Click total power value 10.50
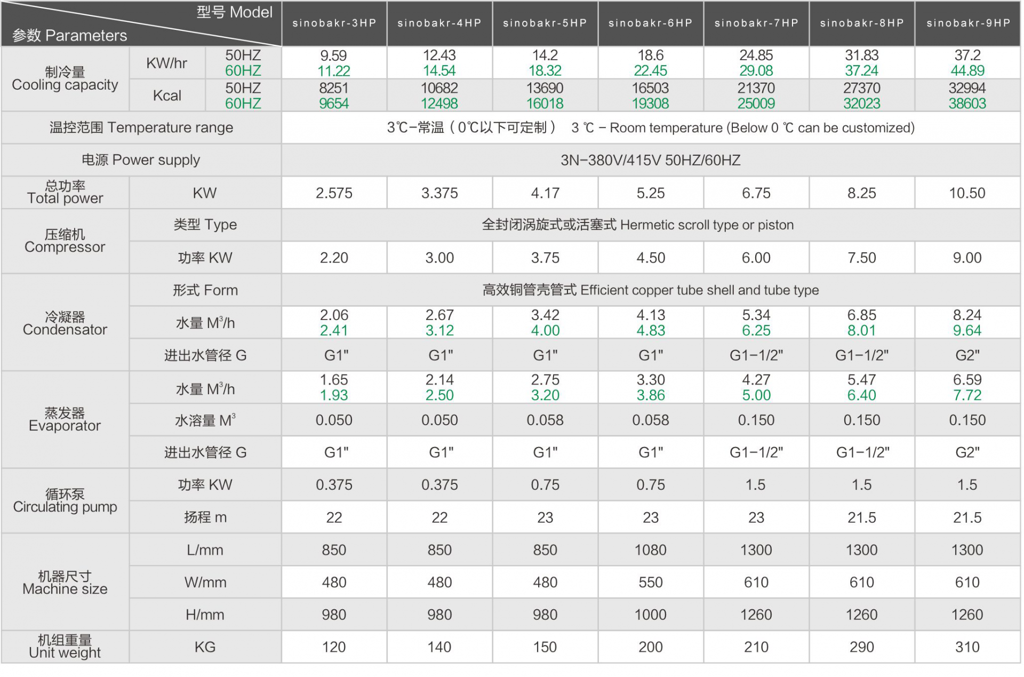 point(967,193)
